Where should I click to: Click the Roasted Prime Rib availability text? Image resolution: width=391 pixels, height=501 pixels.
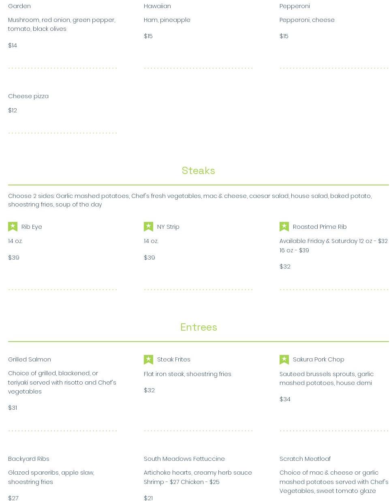point(333,245)
